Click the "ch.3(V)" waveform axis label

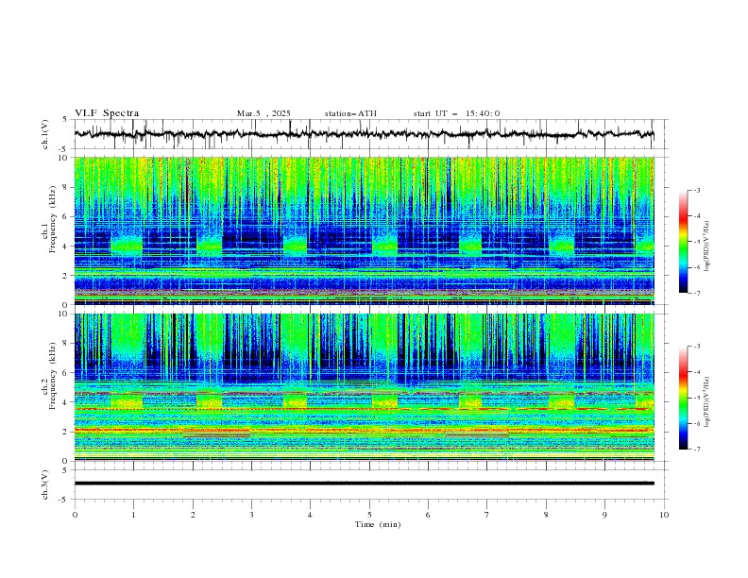[x=45, y=484]
